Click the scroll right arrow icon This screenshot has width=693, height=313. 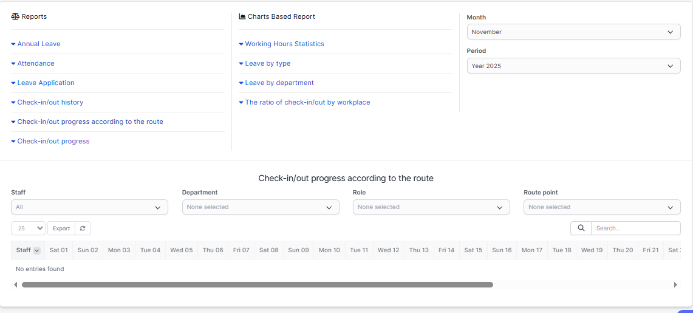[x=675, y=284]
